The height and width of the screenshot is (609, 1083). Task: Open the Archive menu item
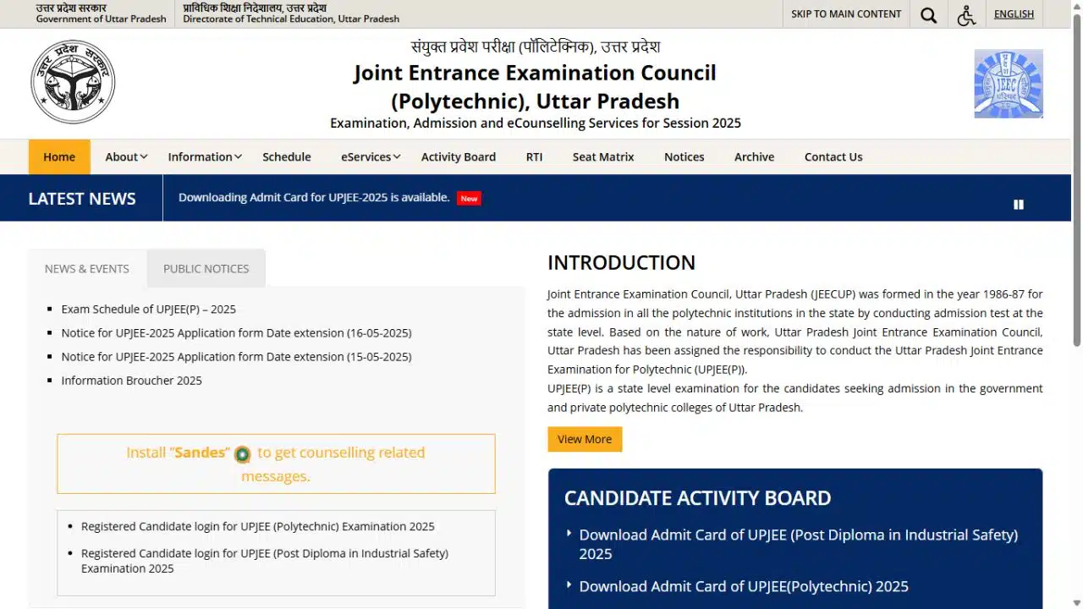point(754,156)
